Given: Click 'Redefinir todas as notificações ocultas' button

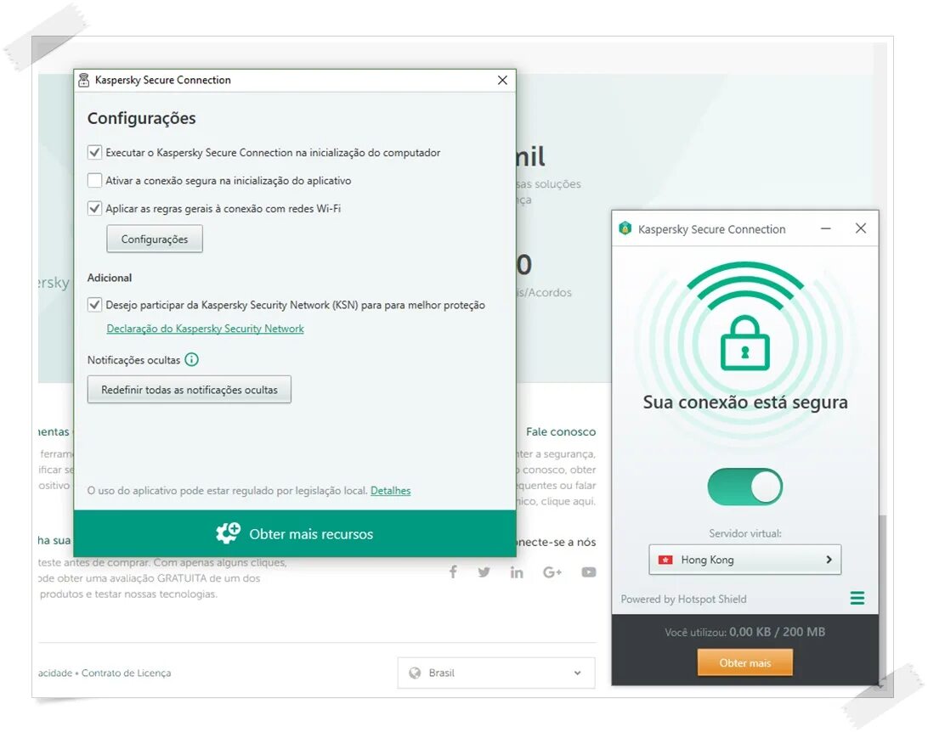Looking at the screenshot, I should [190, 390].
